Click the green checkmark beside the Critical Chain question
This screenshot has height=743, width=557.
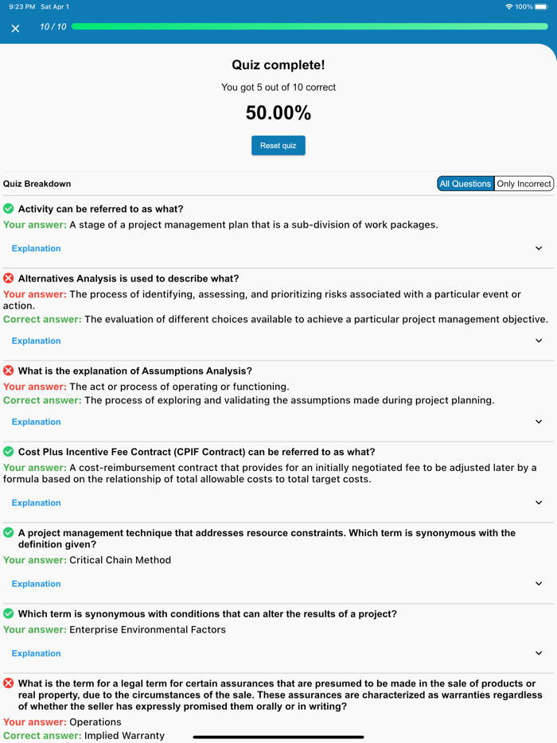[7, 532]
